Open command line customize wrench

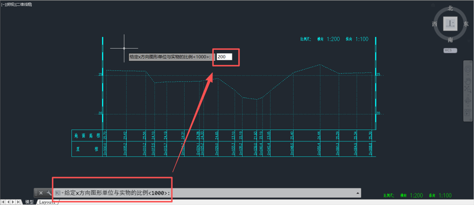point(49,192)
